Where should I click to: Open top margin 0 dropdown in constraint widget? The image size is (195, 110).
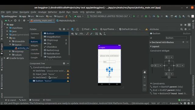pyautogui.click(x=172, y=57)
